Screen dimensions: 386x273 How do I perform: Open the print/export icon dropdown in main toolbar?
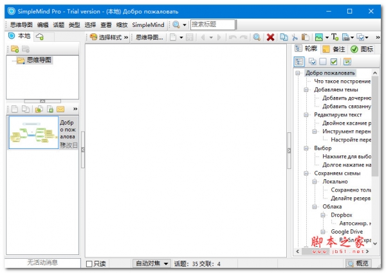(x=352, y=38)
